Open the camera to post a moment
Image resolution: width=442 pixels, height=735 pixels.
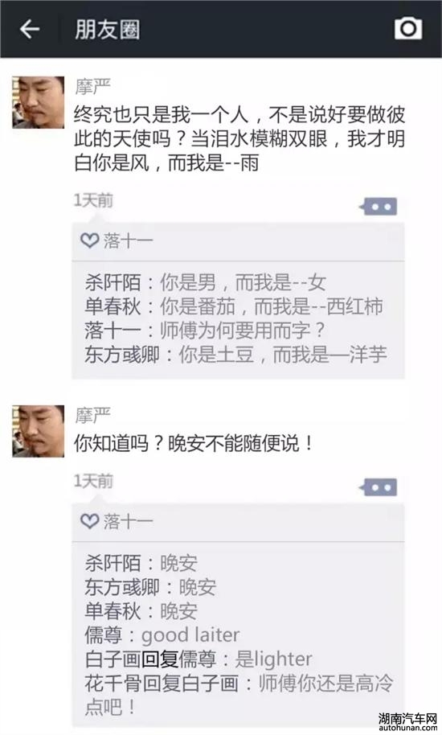click(407, 29)
